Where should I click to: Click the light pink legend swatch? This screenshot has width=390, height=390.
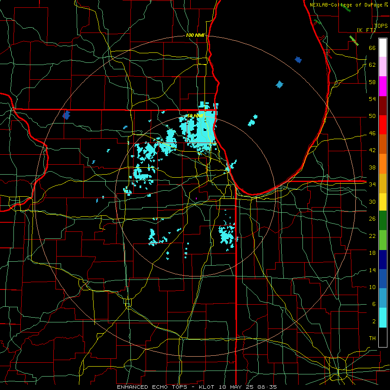(383, 67)
